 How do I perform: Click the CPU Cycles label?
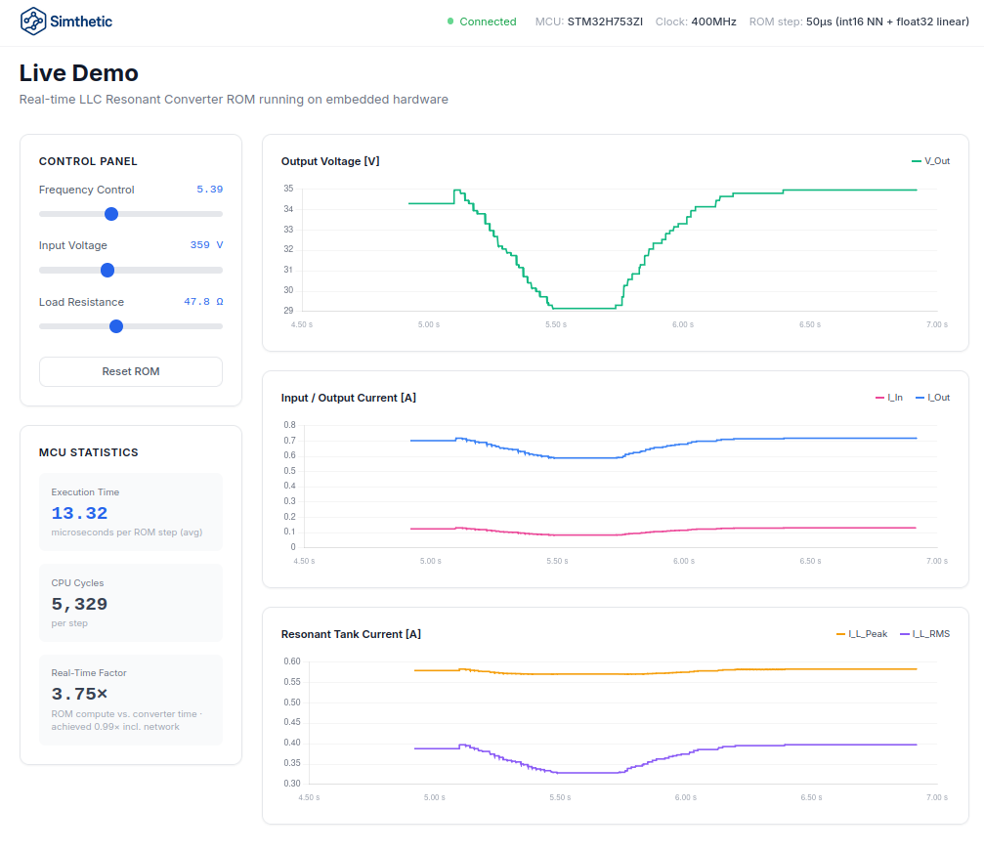(x=77, y=583)
